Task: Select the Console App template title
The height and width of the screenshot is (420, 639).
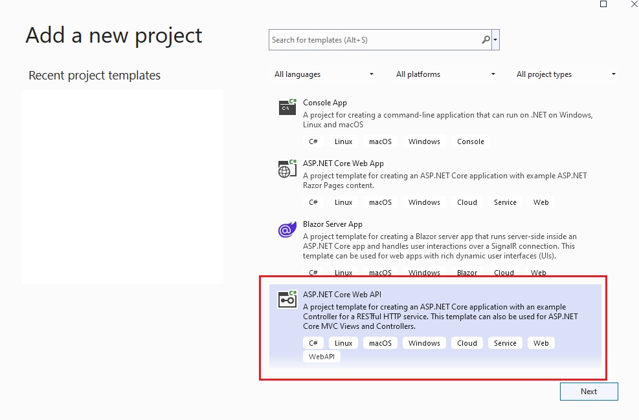Action: click(325, 103)
